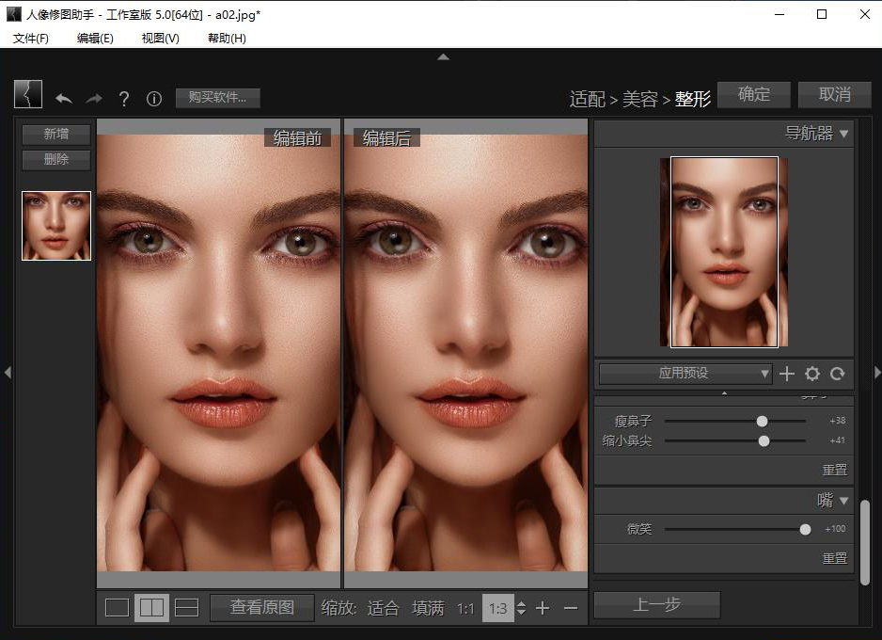The width and height of the screenshot is (882, 640).
Task: Select top-bottom split view mode
Action: pyautogui.click(x=187, y=608)
